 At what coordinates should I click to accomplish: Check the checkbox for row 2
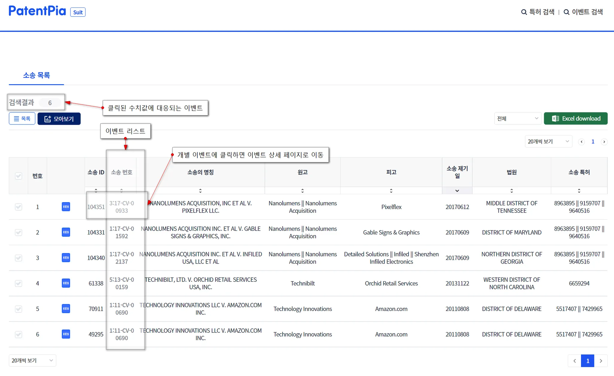pyautogui.click(x=19, y=232)
